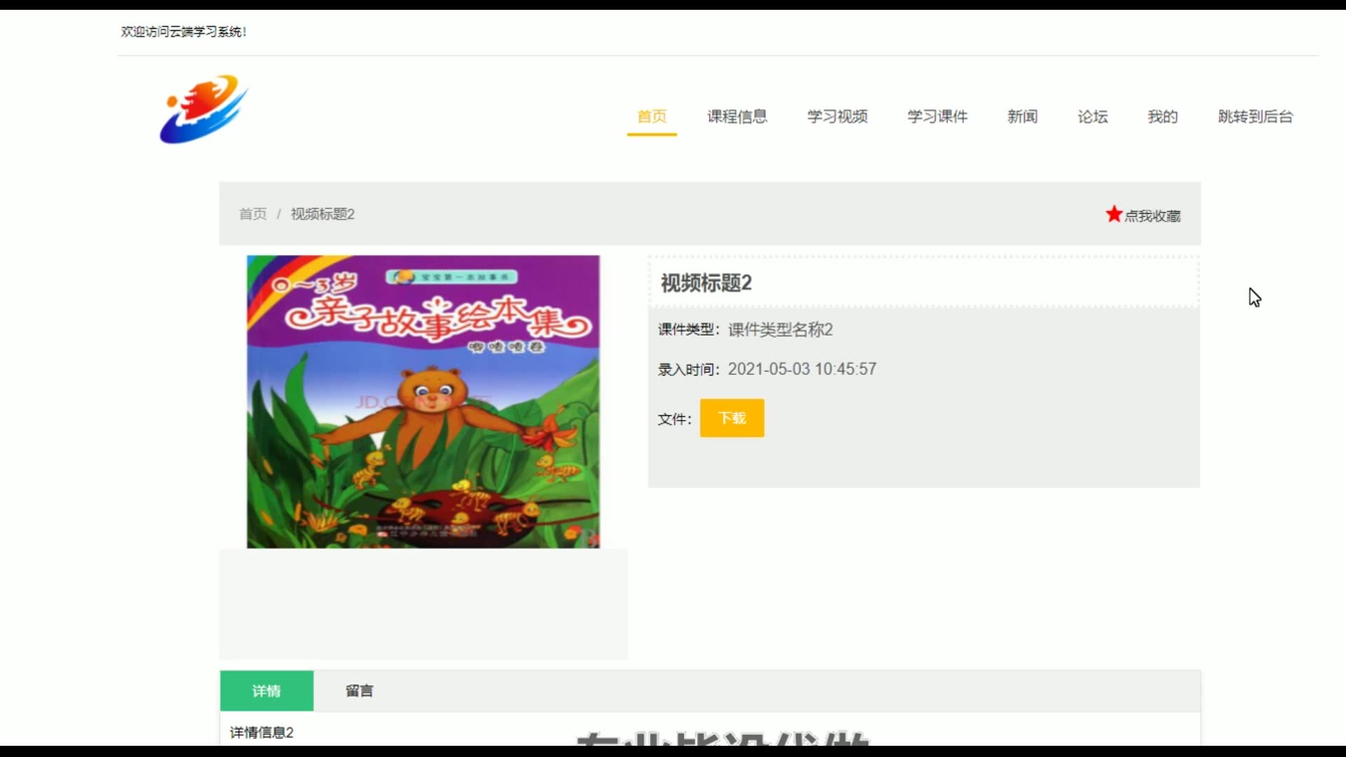Switch to the 详情 tab
The image size is (1346, 757).
(x=266, y=690)
